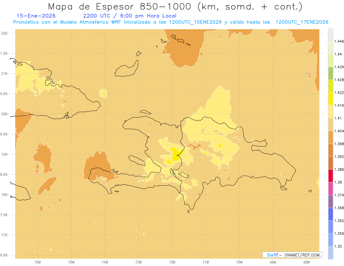
Task: Click the '2200 UTC / 6:00 pm Hora Local' text
Action: 130,16
